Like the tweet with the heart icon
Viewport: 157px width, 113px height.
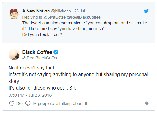12,104
